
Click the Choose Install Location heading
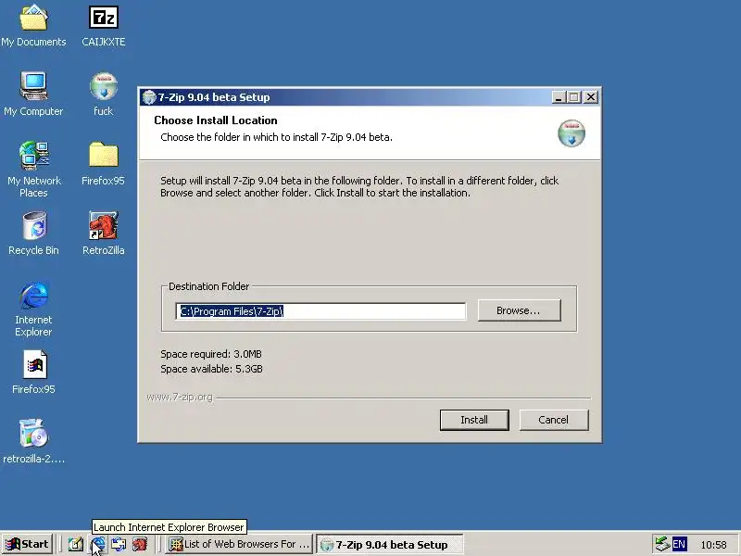point(216,120)
